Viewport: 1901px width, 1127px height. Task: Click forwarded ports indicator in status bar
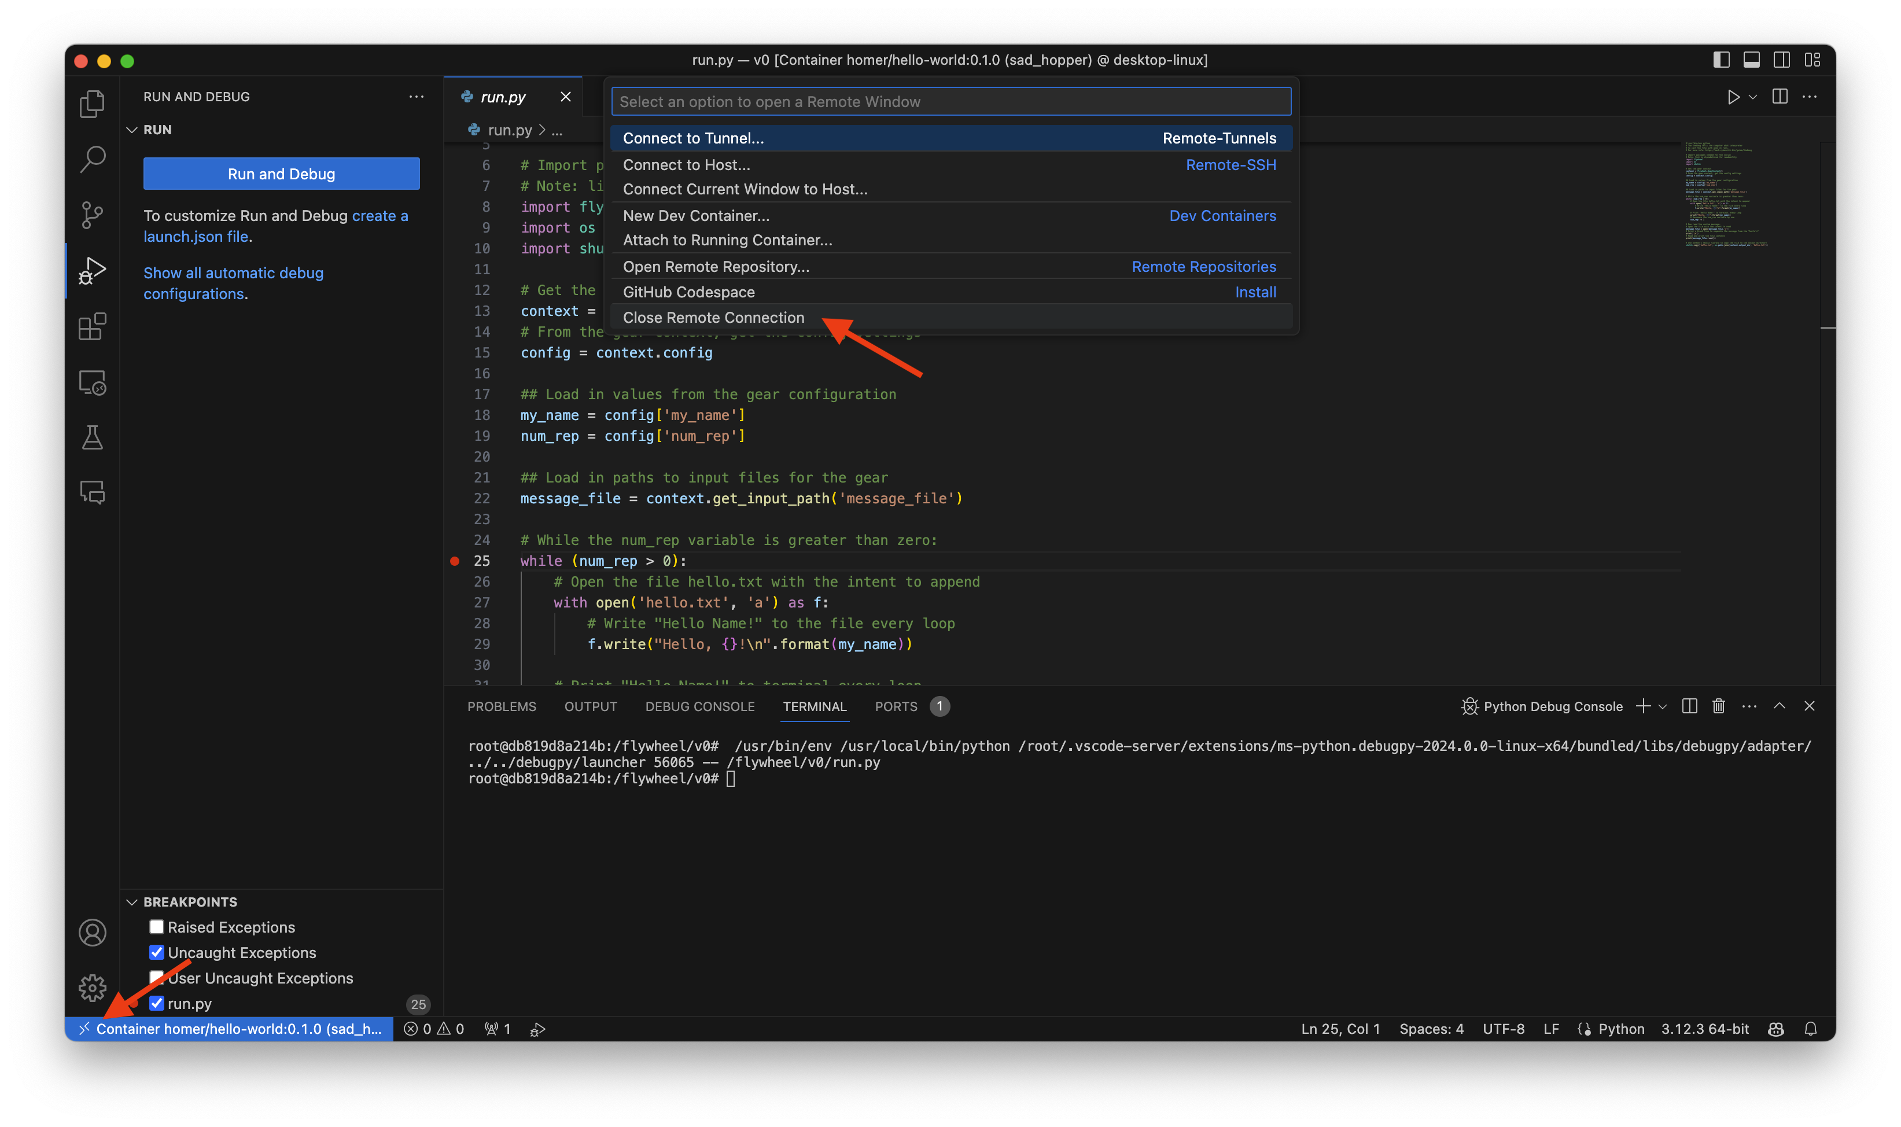tap(498, 1029)
